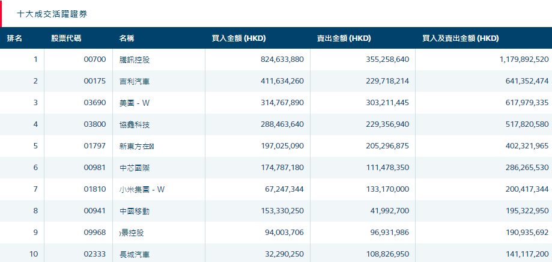Click the 十大成交活躍證券 section title
The width and height of the screenshot is (552, 262).
pos(52,14)
